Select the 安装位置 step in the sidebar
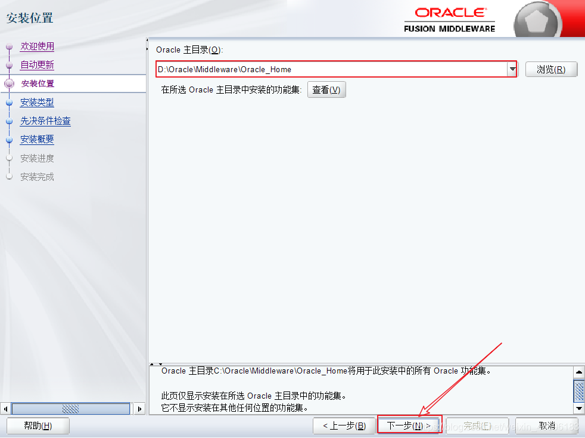This screenshot has width=585, height=438. 38,84
